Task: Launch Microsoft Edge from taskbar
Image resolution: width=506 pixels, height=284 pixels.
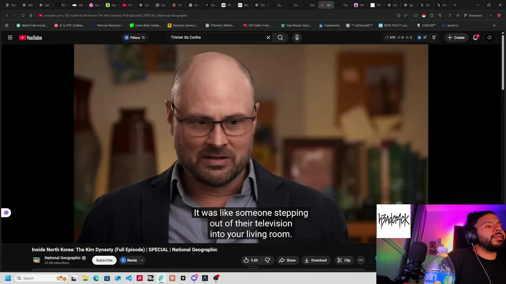Action: pyautogui.click(x=96, y=278)
